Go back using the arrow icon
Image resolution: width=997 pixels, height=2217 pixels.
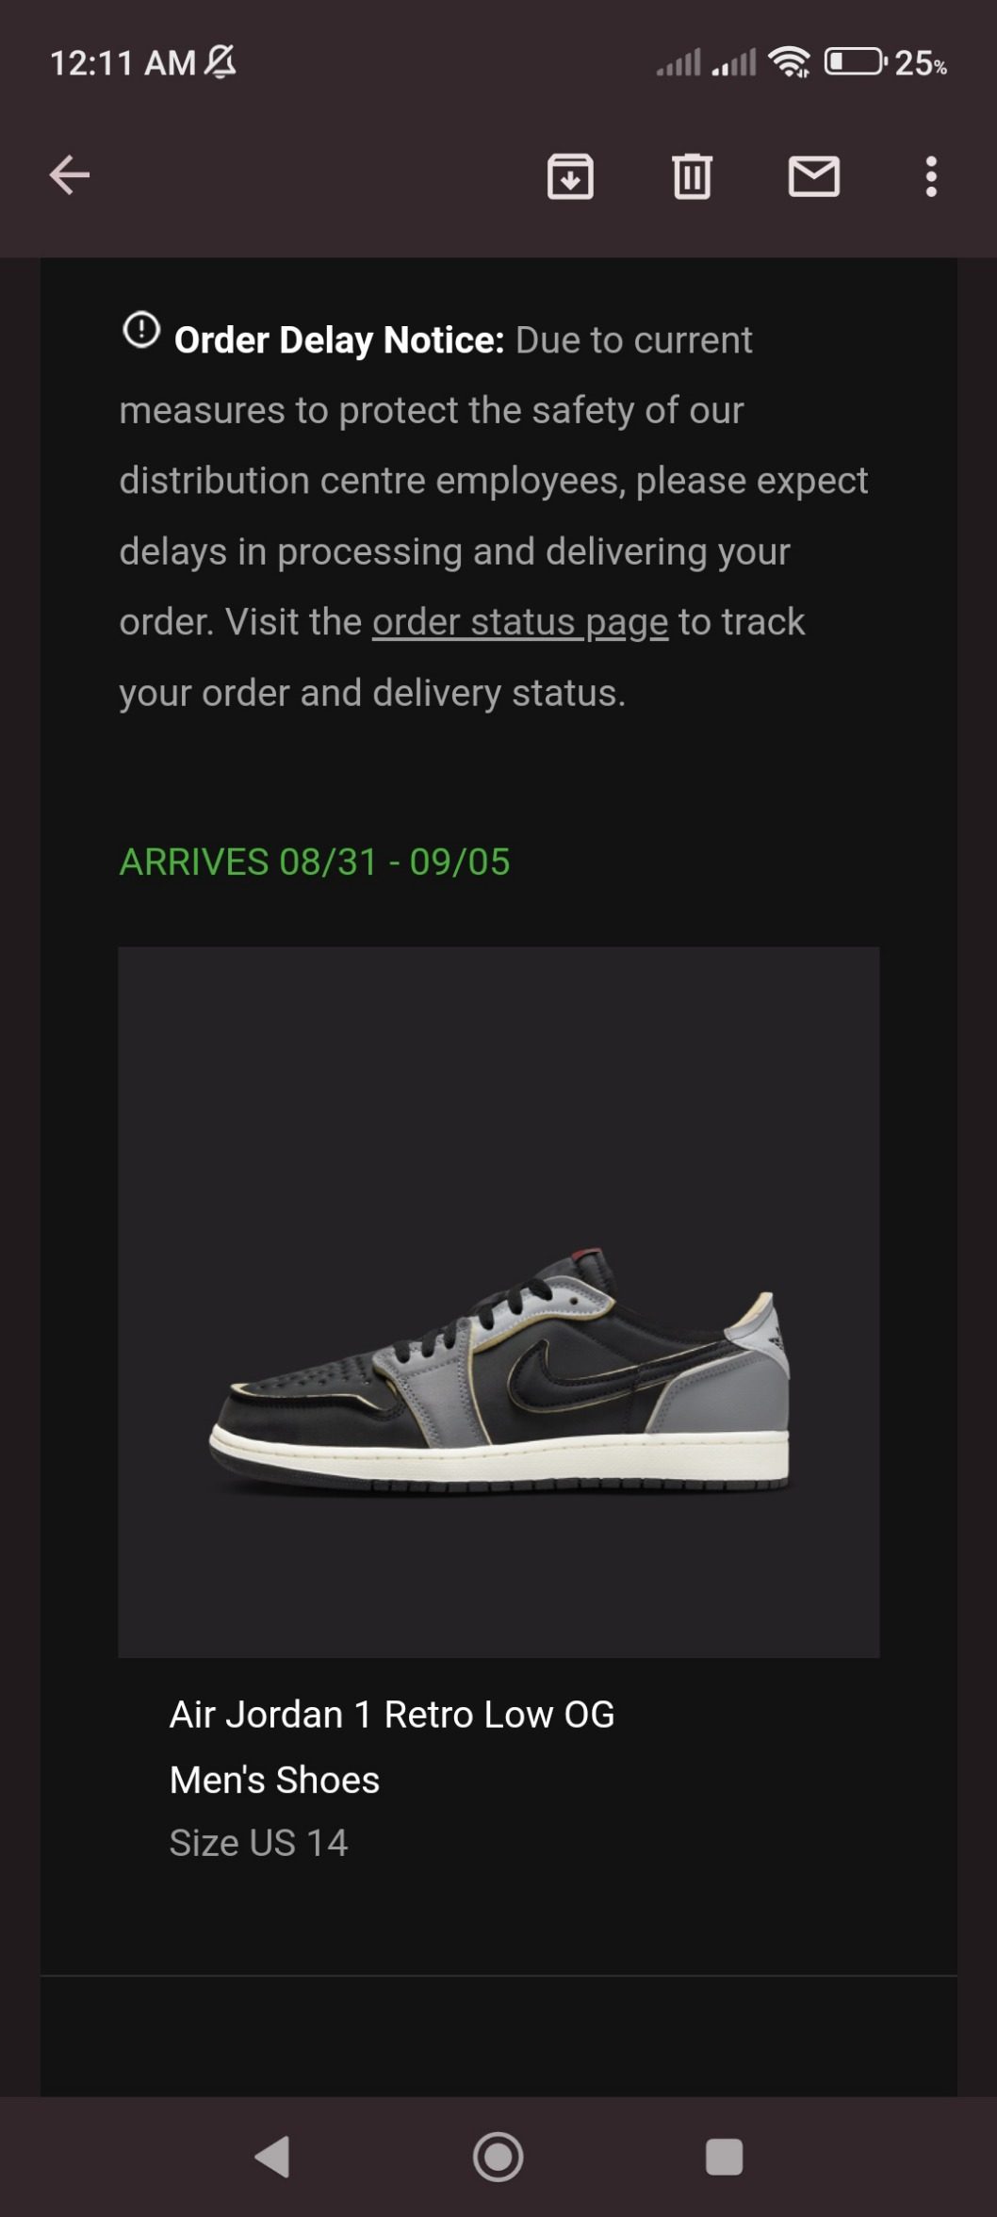70,175
